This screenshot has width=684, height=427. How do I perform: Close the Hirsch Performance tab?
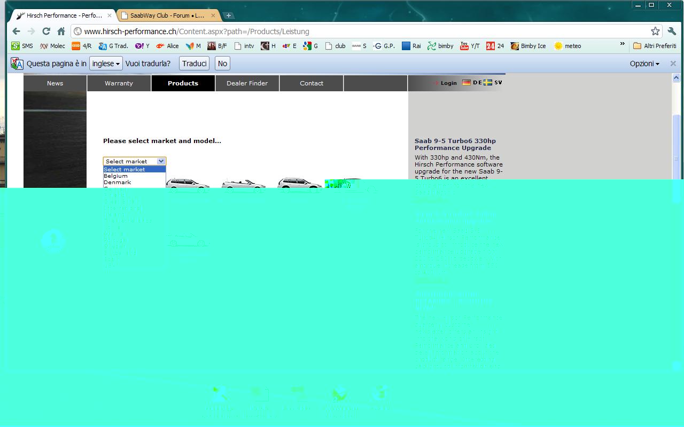[109, 15]
